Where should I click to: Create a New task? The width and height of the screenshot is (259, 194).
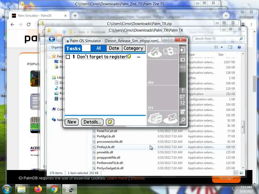(x=72, y=122)
